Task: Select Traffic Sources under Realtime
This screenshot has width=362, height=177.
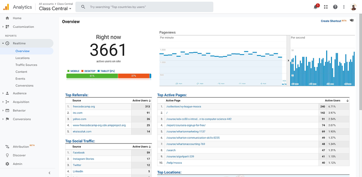Action: [x=26, y=65]
